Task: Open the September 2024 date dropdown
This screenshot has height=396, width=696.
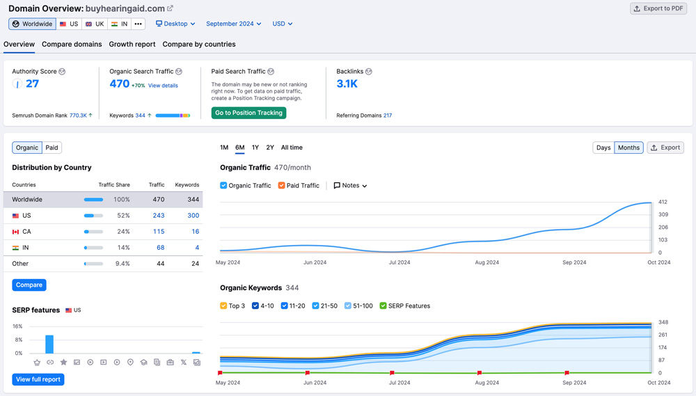Action: [x=233, y=24]
